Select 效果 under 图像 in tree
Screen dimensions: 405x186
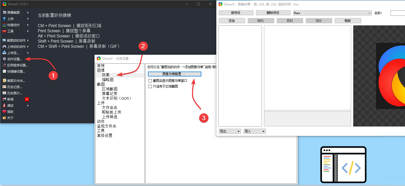106,75
